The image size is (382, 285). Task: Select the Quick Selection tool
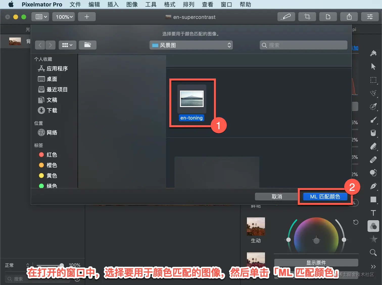point(373,93)
